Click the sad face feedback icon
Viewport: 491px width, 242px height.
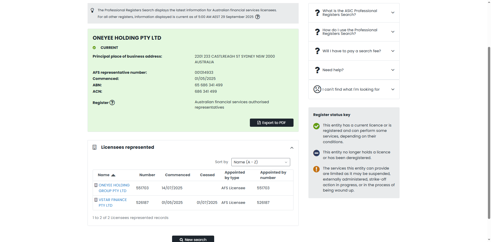coord(317,89)
